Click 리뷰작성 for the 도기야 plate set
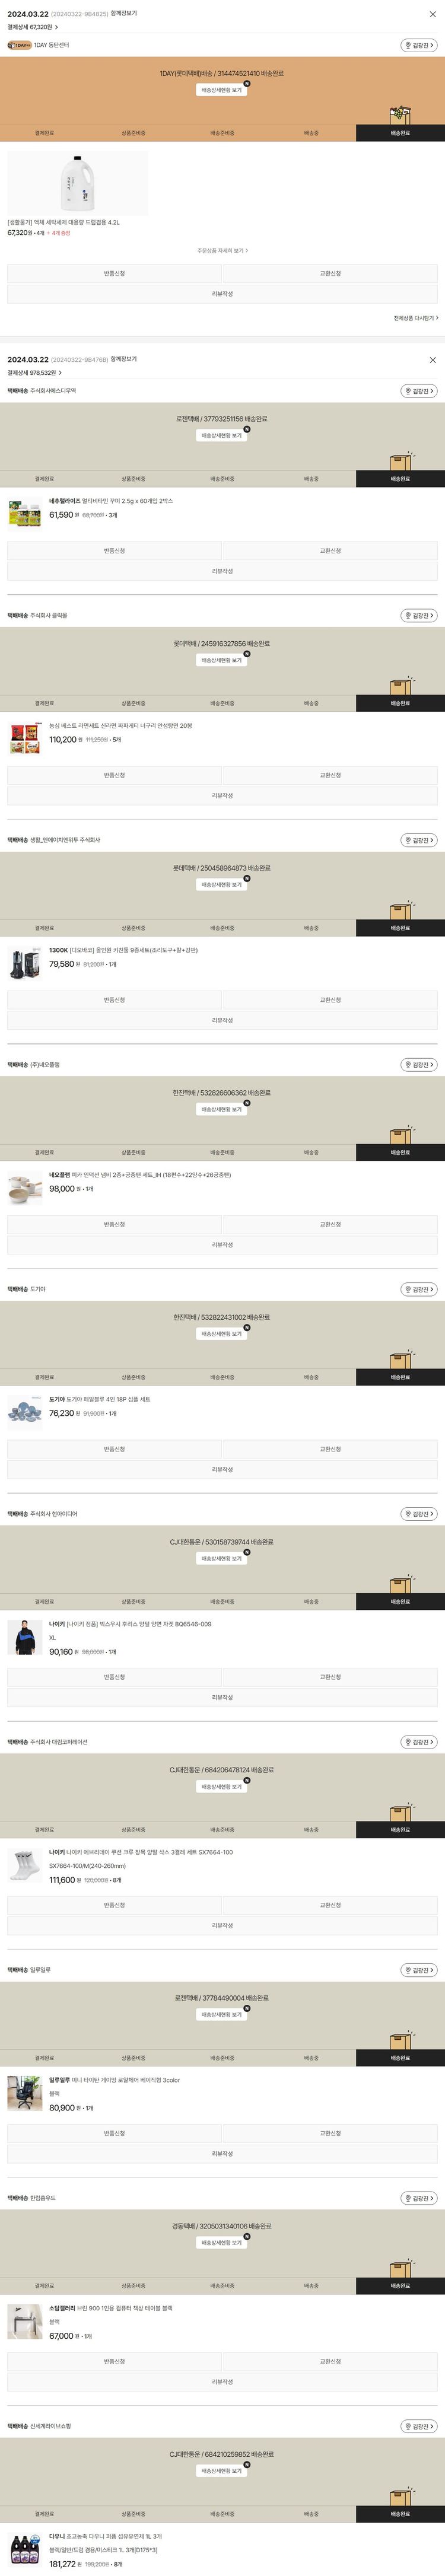This screenshot has width=445, height=2576. point(222,1470)
